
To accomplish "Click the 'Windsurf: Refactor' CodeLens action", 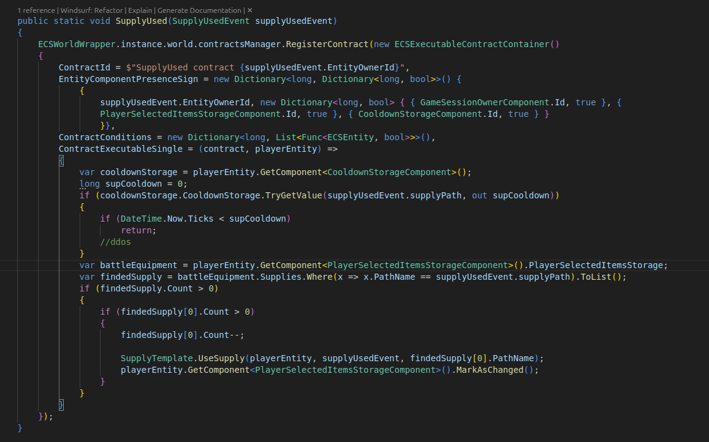I will (92, 10).
